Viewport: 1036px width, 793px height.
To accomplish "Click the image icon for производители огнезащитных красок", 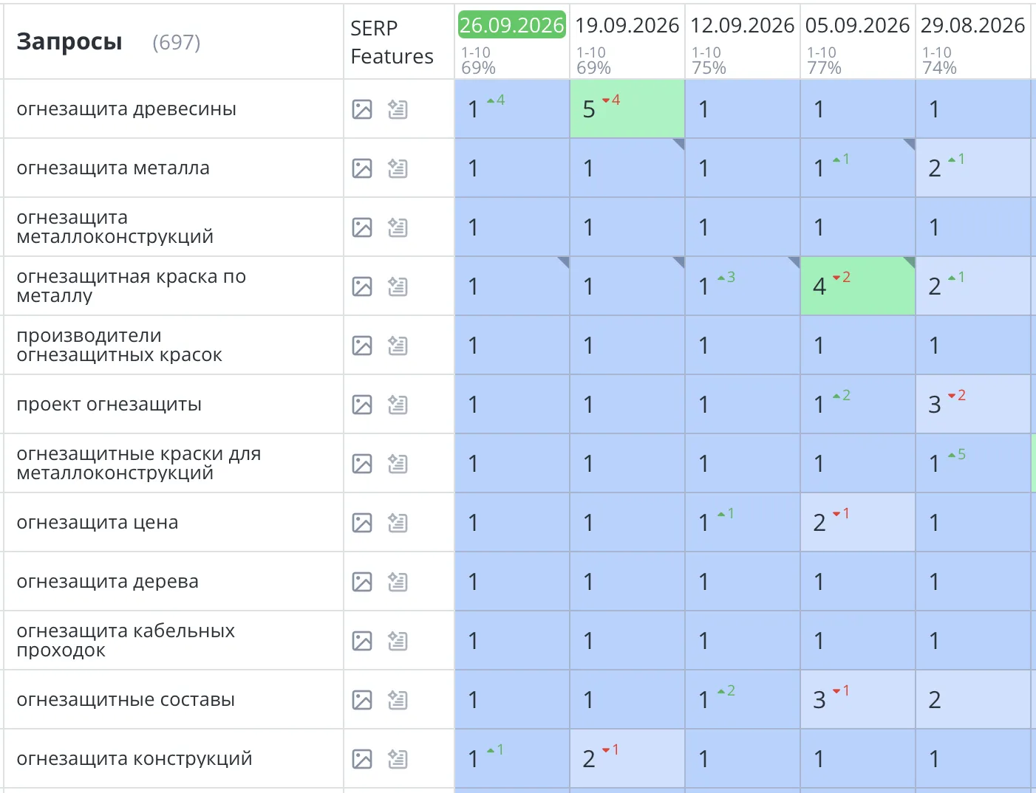I will 362,346.
